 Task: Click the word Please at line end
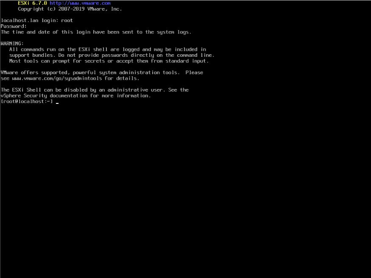(x=194, y=72)
